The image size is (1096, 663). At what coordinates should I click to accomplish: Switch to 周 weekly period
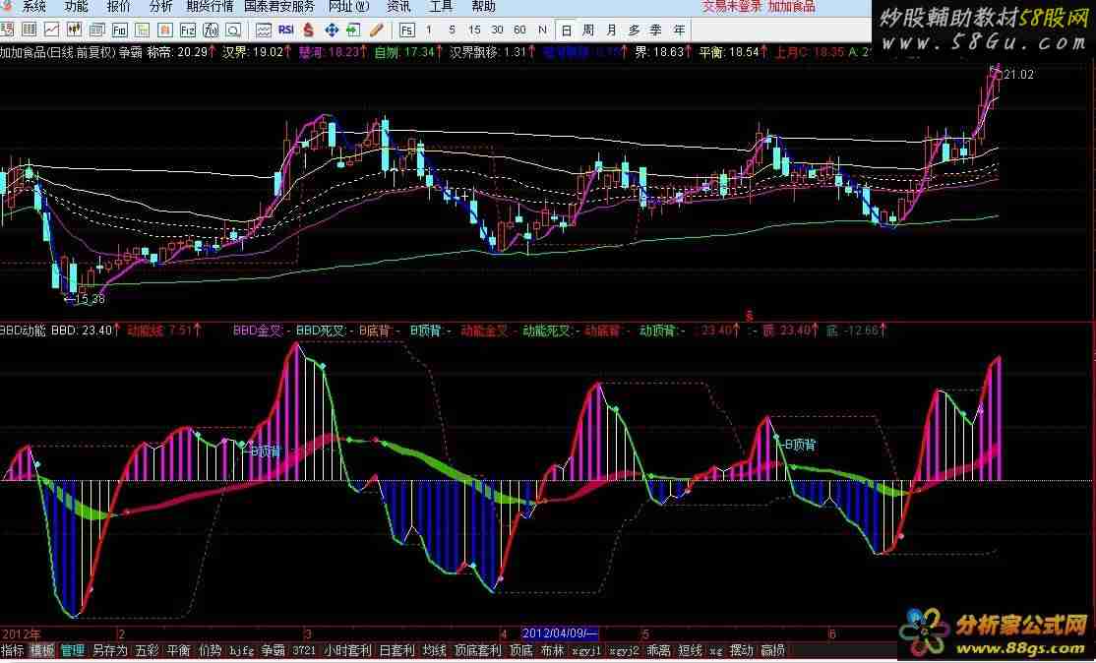[588, 30]
